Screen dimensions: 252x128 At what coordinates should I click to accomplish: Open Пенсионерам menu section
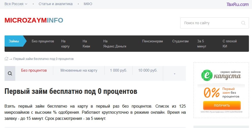[152, 41]
